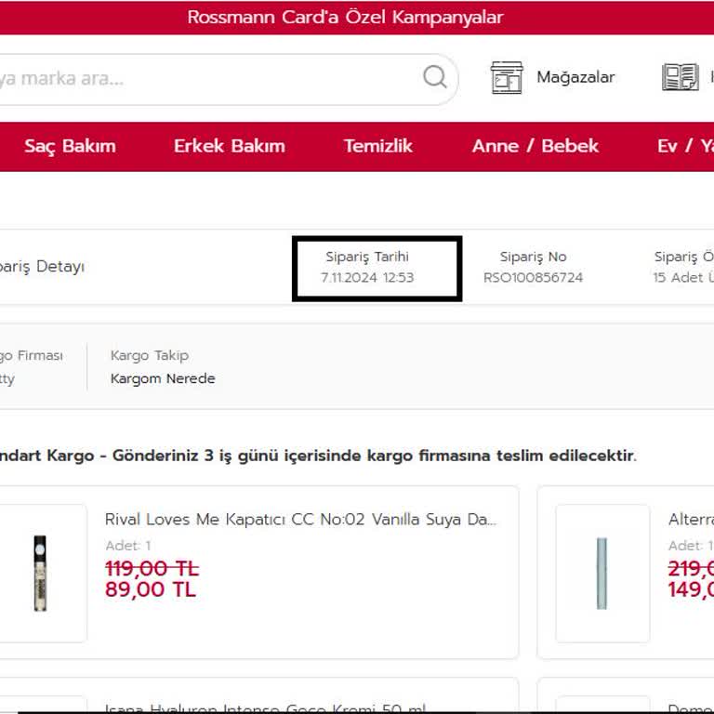Click the Sipariş Tarihi label
This screenshot has height=714, width=714.
point(367,257)
